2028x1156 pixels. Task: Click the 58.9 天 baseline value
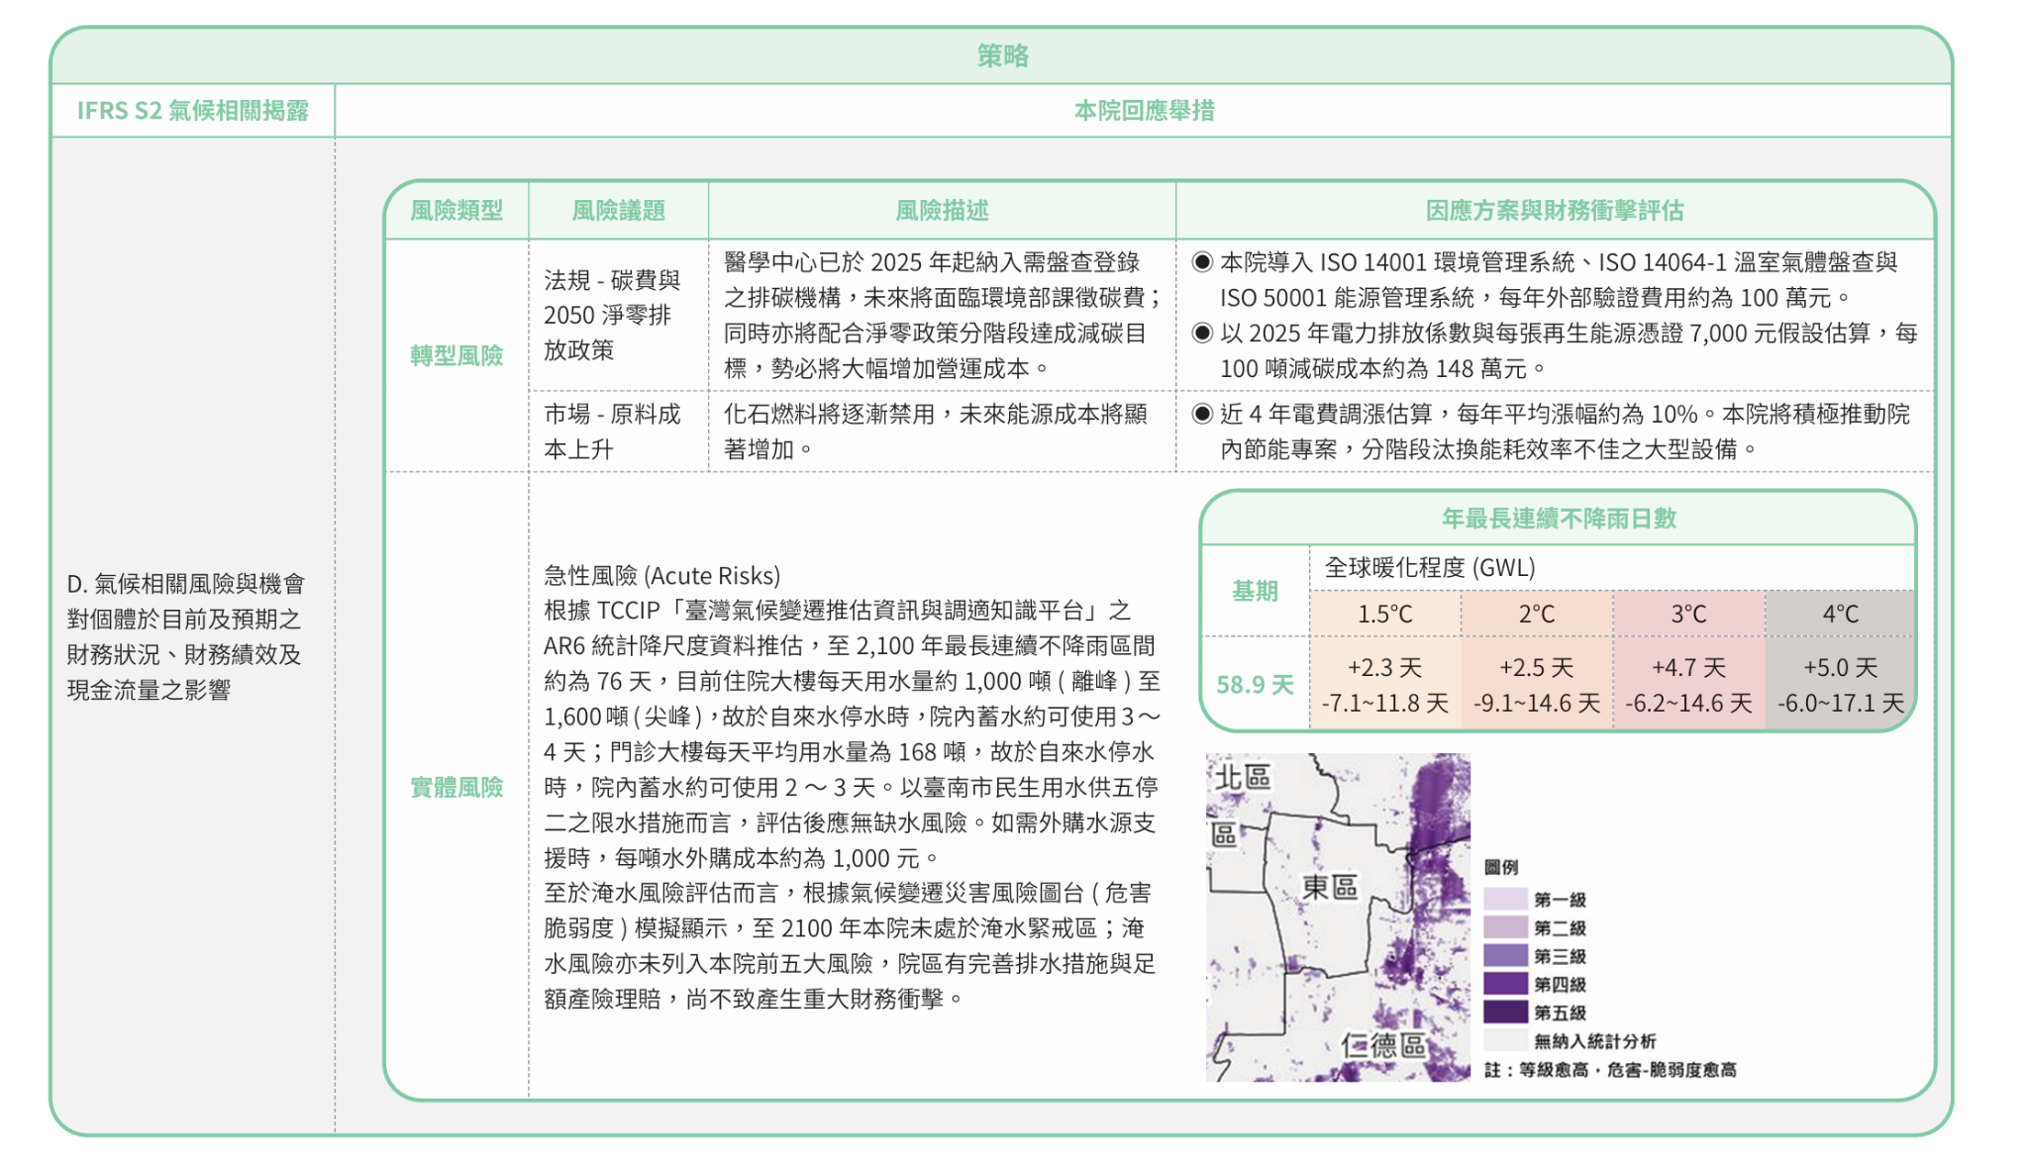tap(1255, 684)
